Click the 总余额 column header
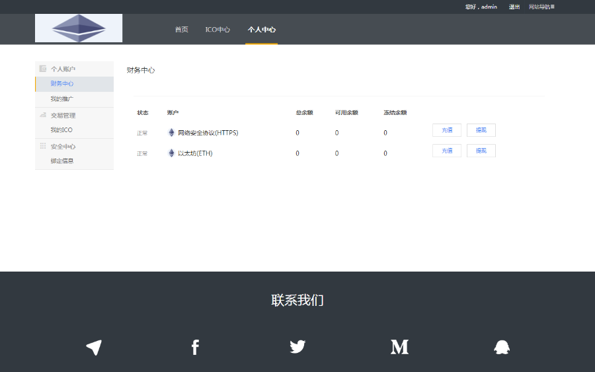Viewport: 595px width, 372px height. (304, 112)
